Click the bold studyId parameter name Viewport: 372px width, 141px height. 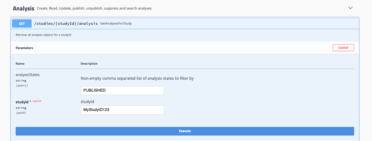click(22, 102)
